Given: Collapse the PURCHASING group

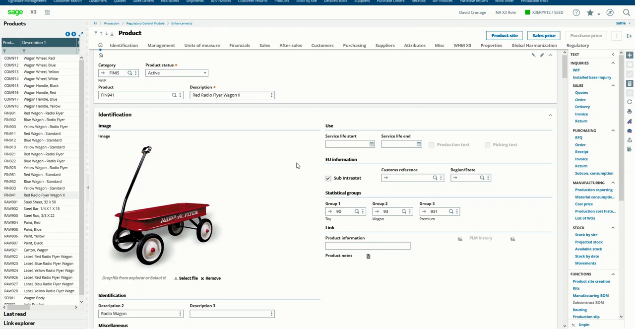Looking at the screenshot, I should click(x=613, y=131).
